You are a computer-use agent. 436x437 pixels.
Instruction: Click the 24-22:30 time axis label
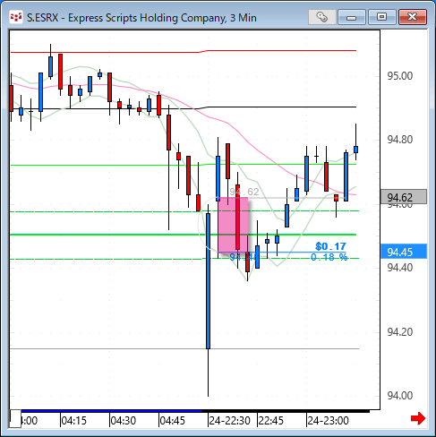coord(229,421)
